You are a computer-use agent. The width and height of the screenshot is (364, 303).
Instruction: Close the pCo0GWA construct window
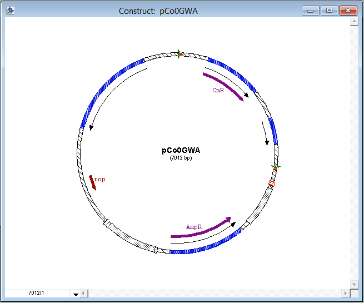tap(348, 11)
